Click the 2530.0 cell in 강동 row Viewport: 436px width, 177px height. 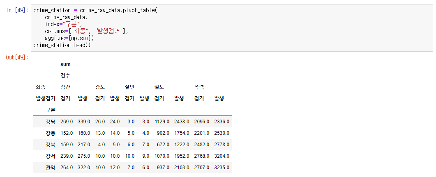pos(221,133)
